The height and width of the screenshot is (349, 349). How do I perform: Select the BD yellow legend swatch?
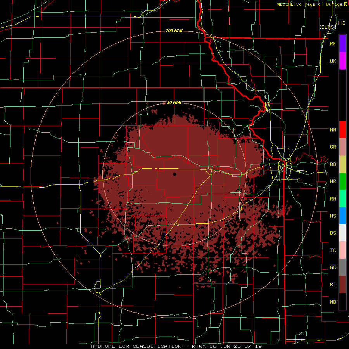pyautogui.click(x=342, y=164)
